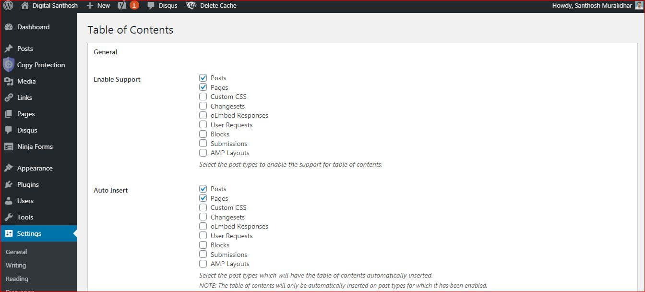645x292 pixels.
Task: Check AMP Layouts under Auto Insert
Action: 203,264
